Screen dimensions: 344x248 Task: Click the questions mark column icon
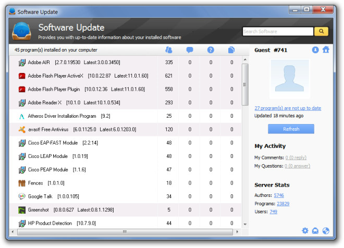click(x=211, y=50)
